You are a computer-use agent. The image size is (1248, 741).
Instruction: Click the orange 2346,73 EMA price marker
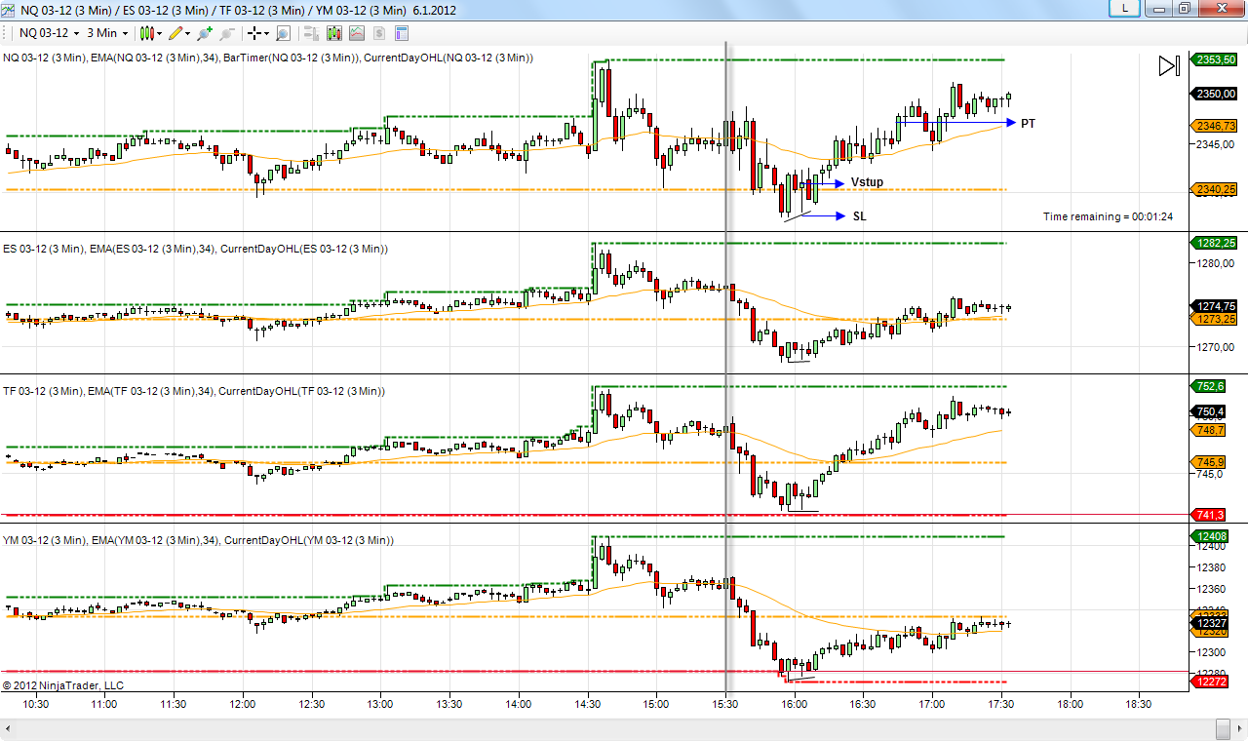pyautogui.click(x=1215, y=126)
